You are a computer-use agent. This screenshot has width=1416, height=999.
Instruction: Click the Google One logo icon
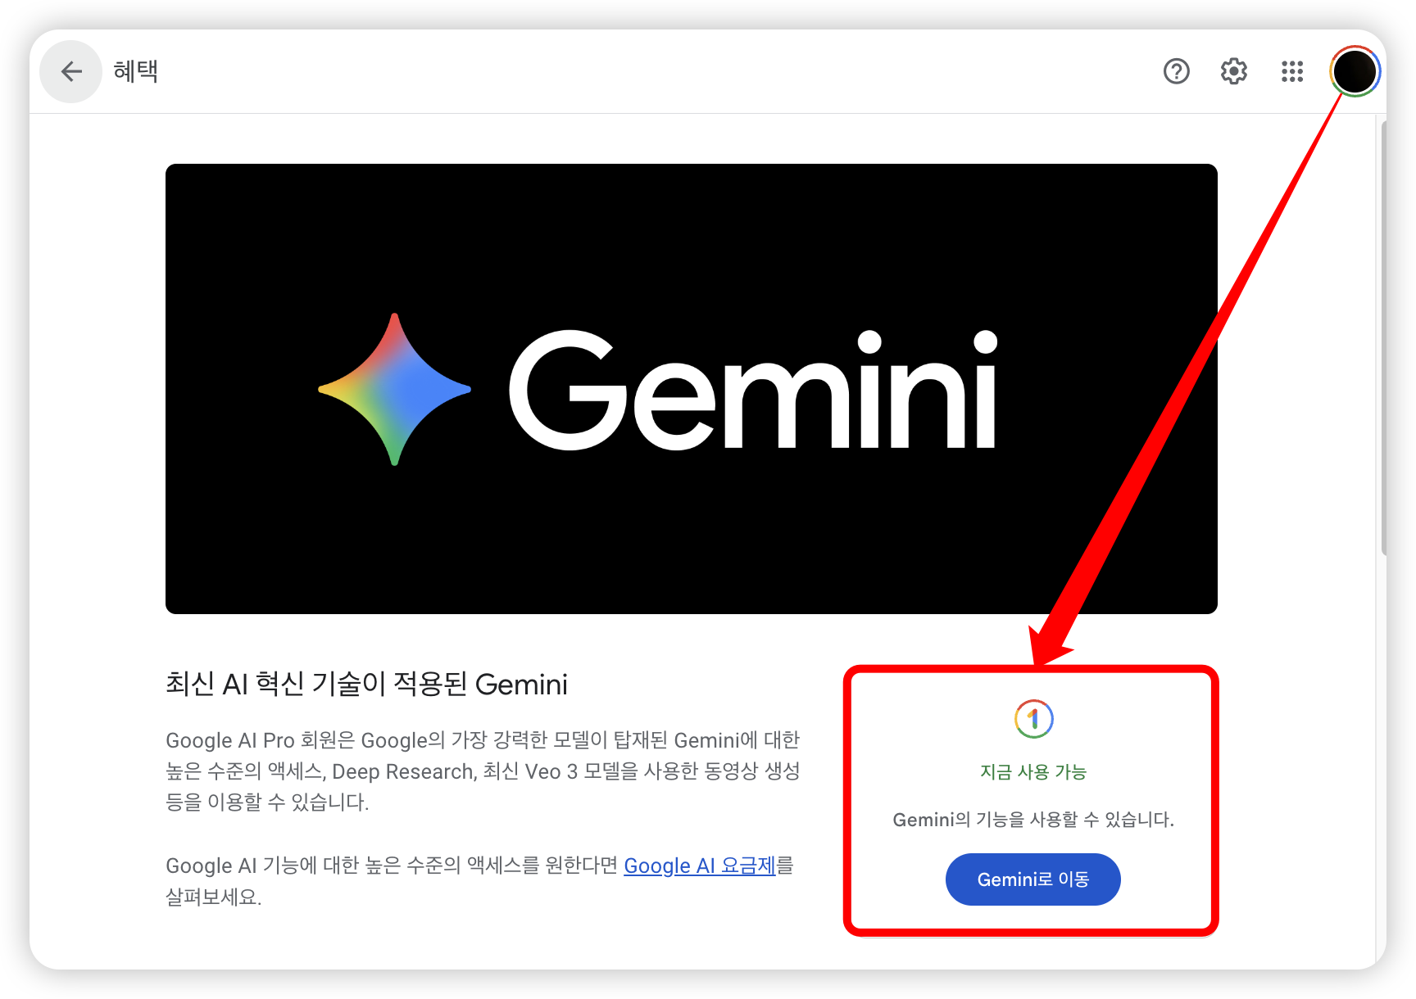pos(1033,719)
